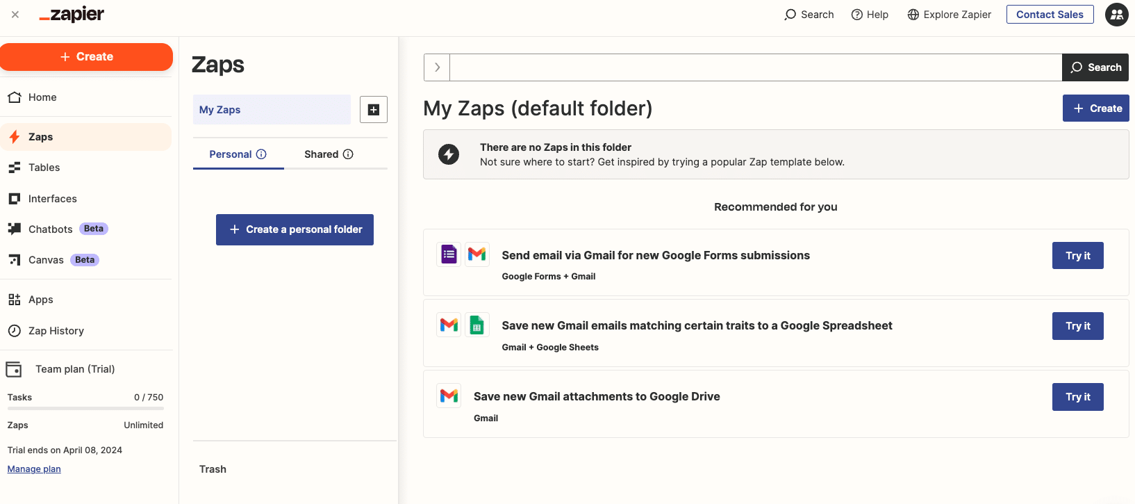Click the Apps grid icon

(14, 300)
